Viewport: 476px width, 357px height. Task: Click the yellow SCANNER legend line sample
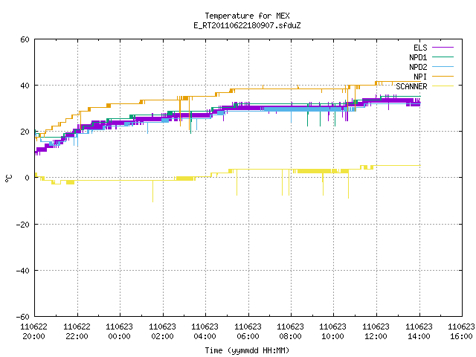coord(443,86)
